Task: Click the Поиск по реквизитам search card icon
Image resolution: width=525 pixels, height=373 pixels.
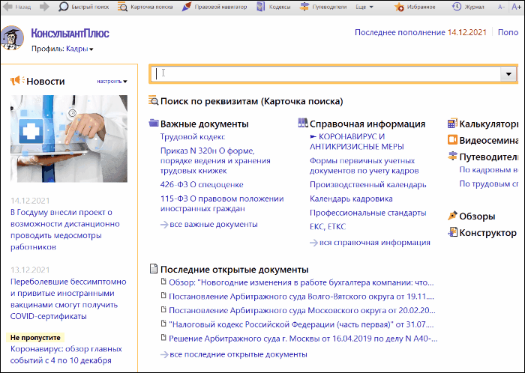Action: point(153,100)
